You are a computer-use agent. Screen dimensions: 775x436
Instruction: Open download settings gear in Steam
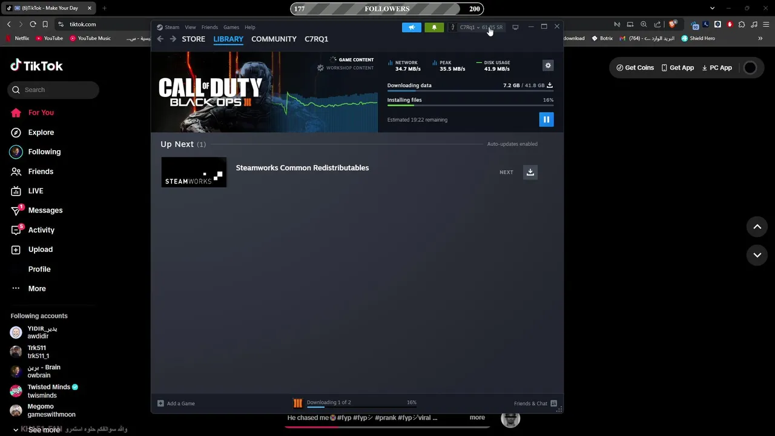point(548,65)
